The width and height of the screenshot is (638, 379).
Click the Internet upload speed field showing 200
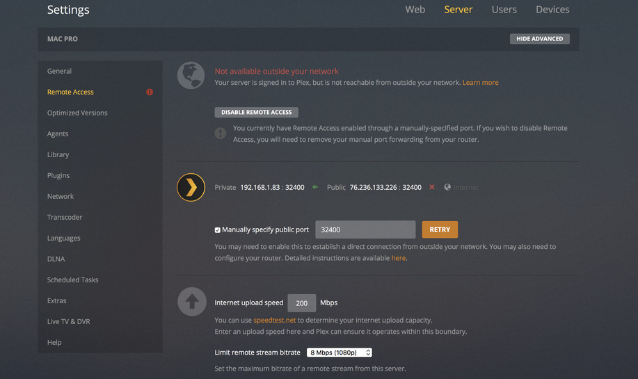(x=302, y=303)
